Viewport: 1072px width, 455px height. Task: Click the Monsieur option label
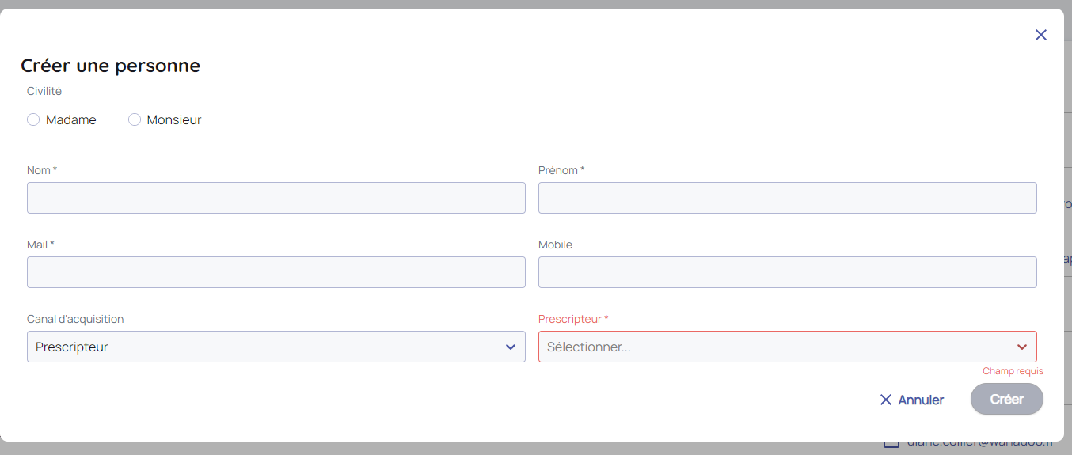(174, 120)
